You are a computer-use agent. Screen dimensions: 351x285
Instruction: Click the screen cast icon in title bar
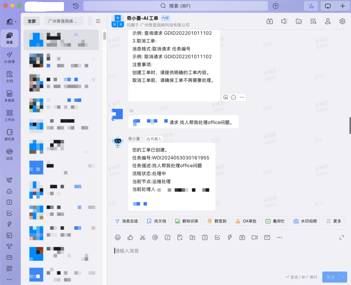click(328, 6)
